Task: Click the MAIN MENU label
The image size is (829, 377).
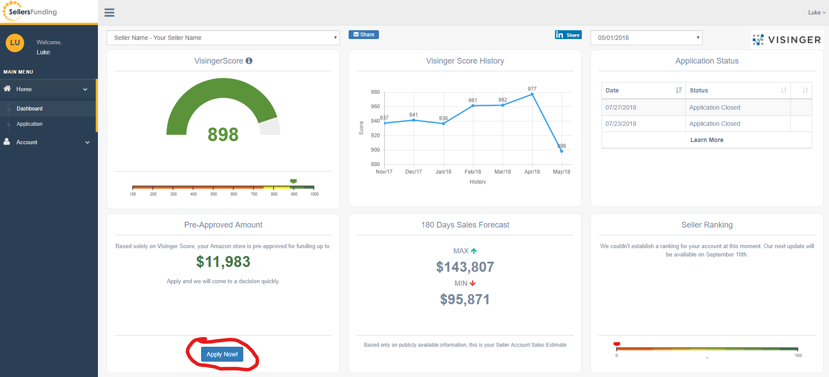Action: 18,72
